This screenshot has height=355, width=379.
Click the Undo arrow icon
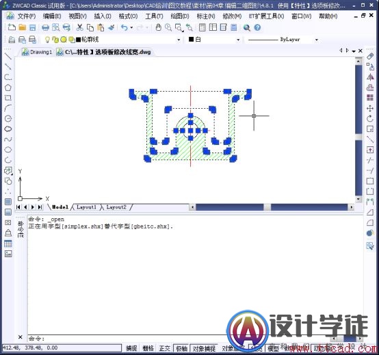(x=125, y=27)
